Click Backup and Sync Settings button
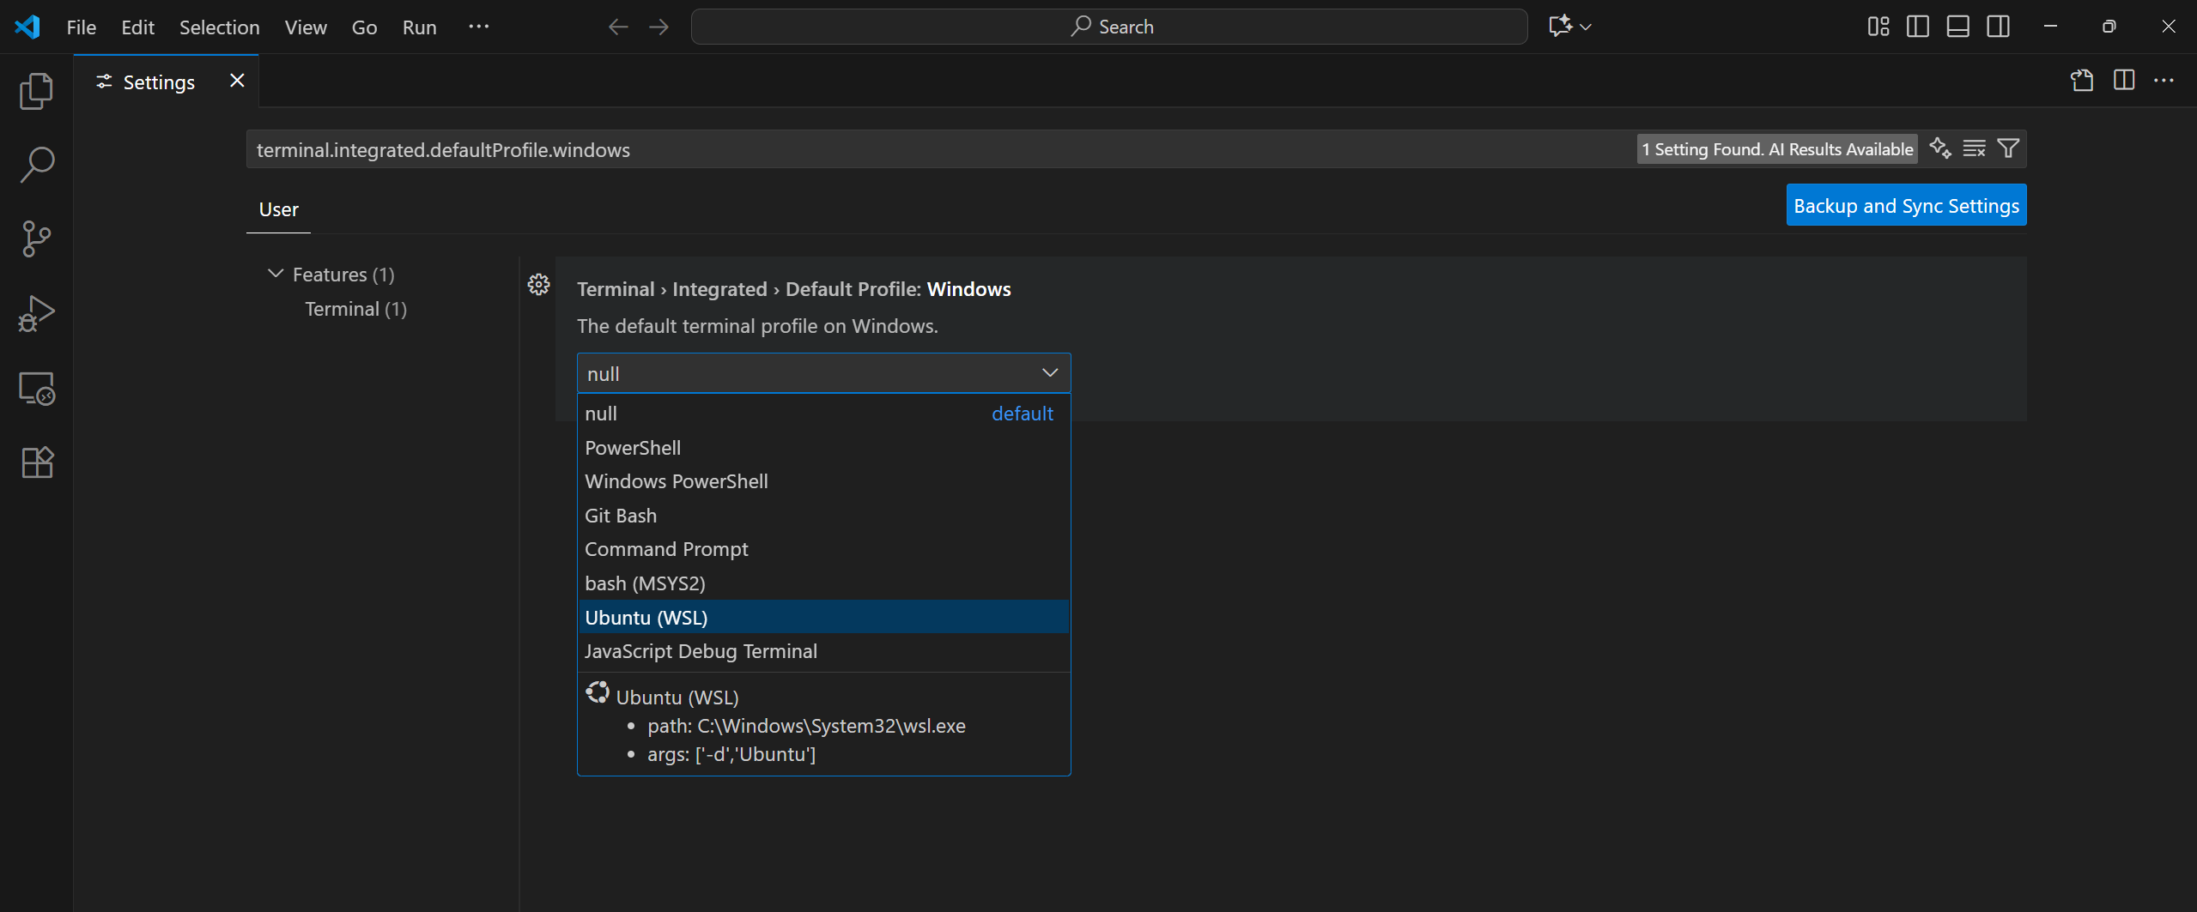 coord(1905,206)
